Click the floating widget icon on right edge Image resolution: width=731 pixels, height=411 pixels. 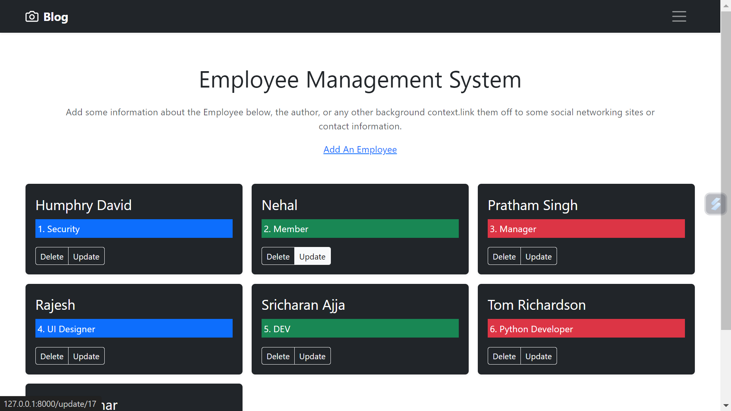point(716,204)
